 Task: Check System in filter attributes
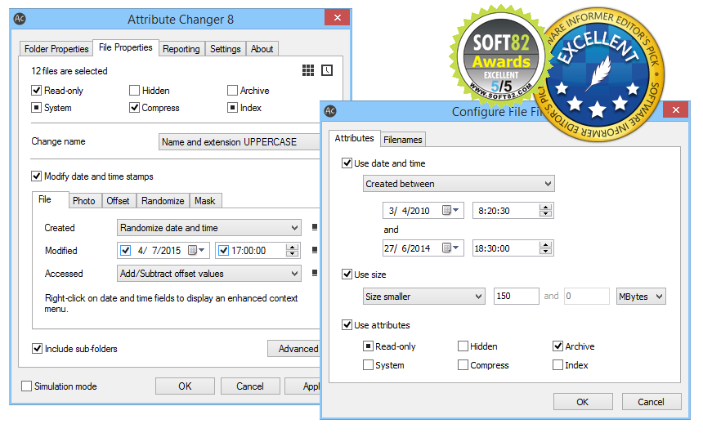(368, 365)
